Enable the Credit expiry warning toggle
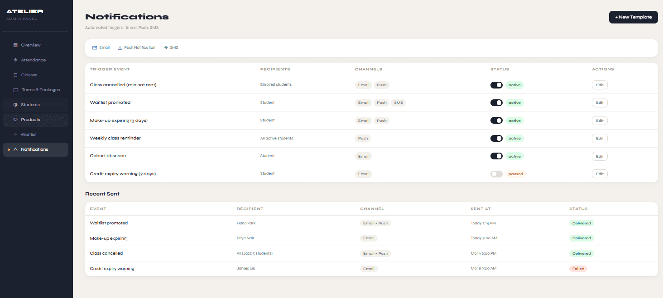Image resolution: width=663 pixels, height=298 pixels. tap(496, 174)
